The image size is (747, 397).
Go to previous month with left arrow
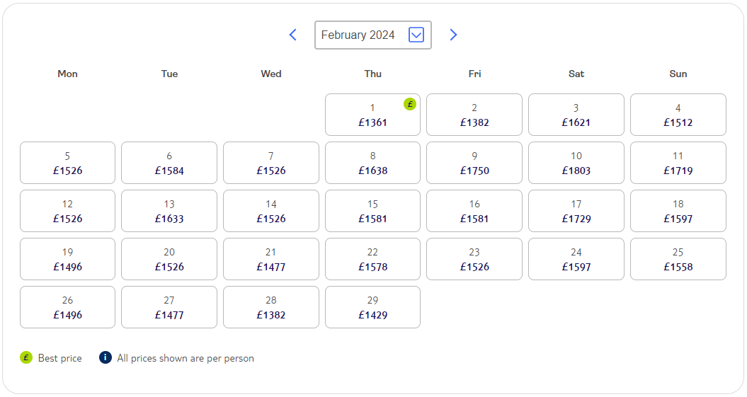click(x=293, y=35)
